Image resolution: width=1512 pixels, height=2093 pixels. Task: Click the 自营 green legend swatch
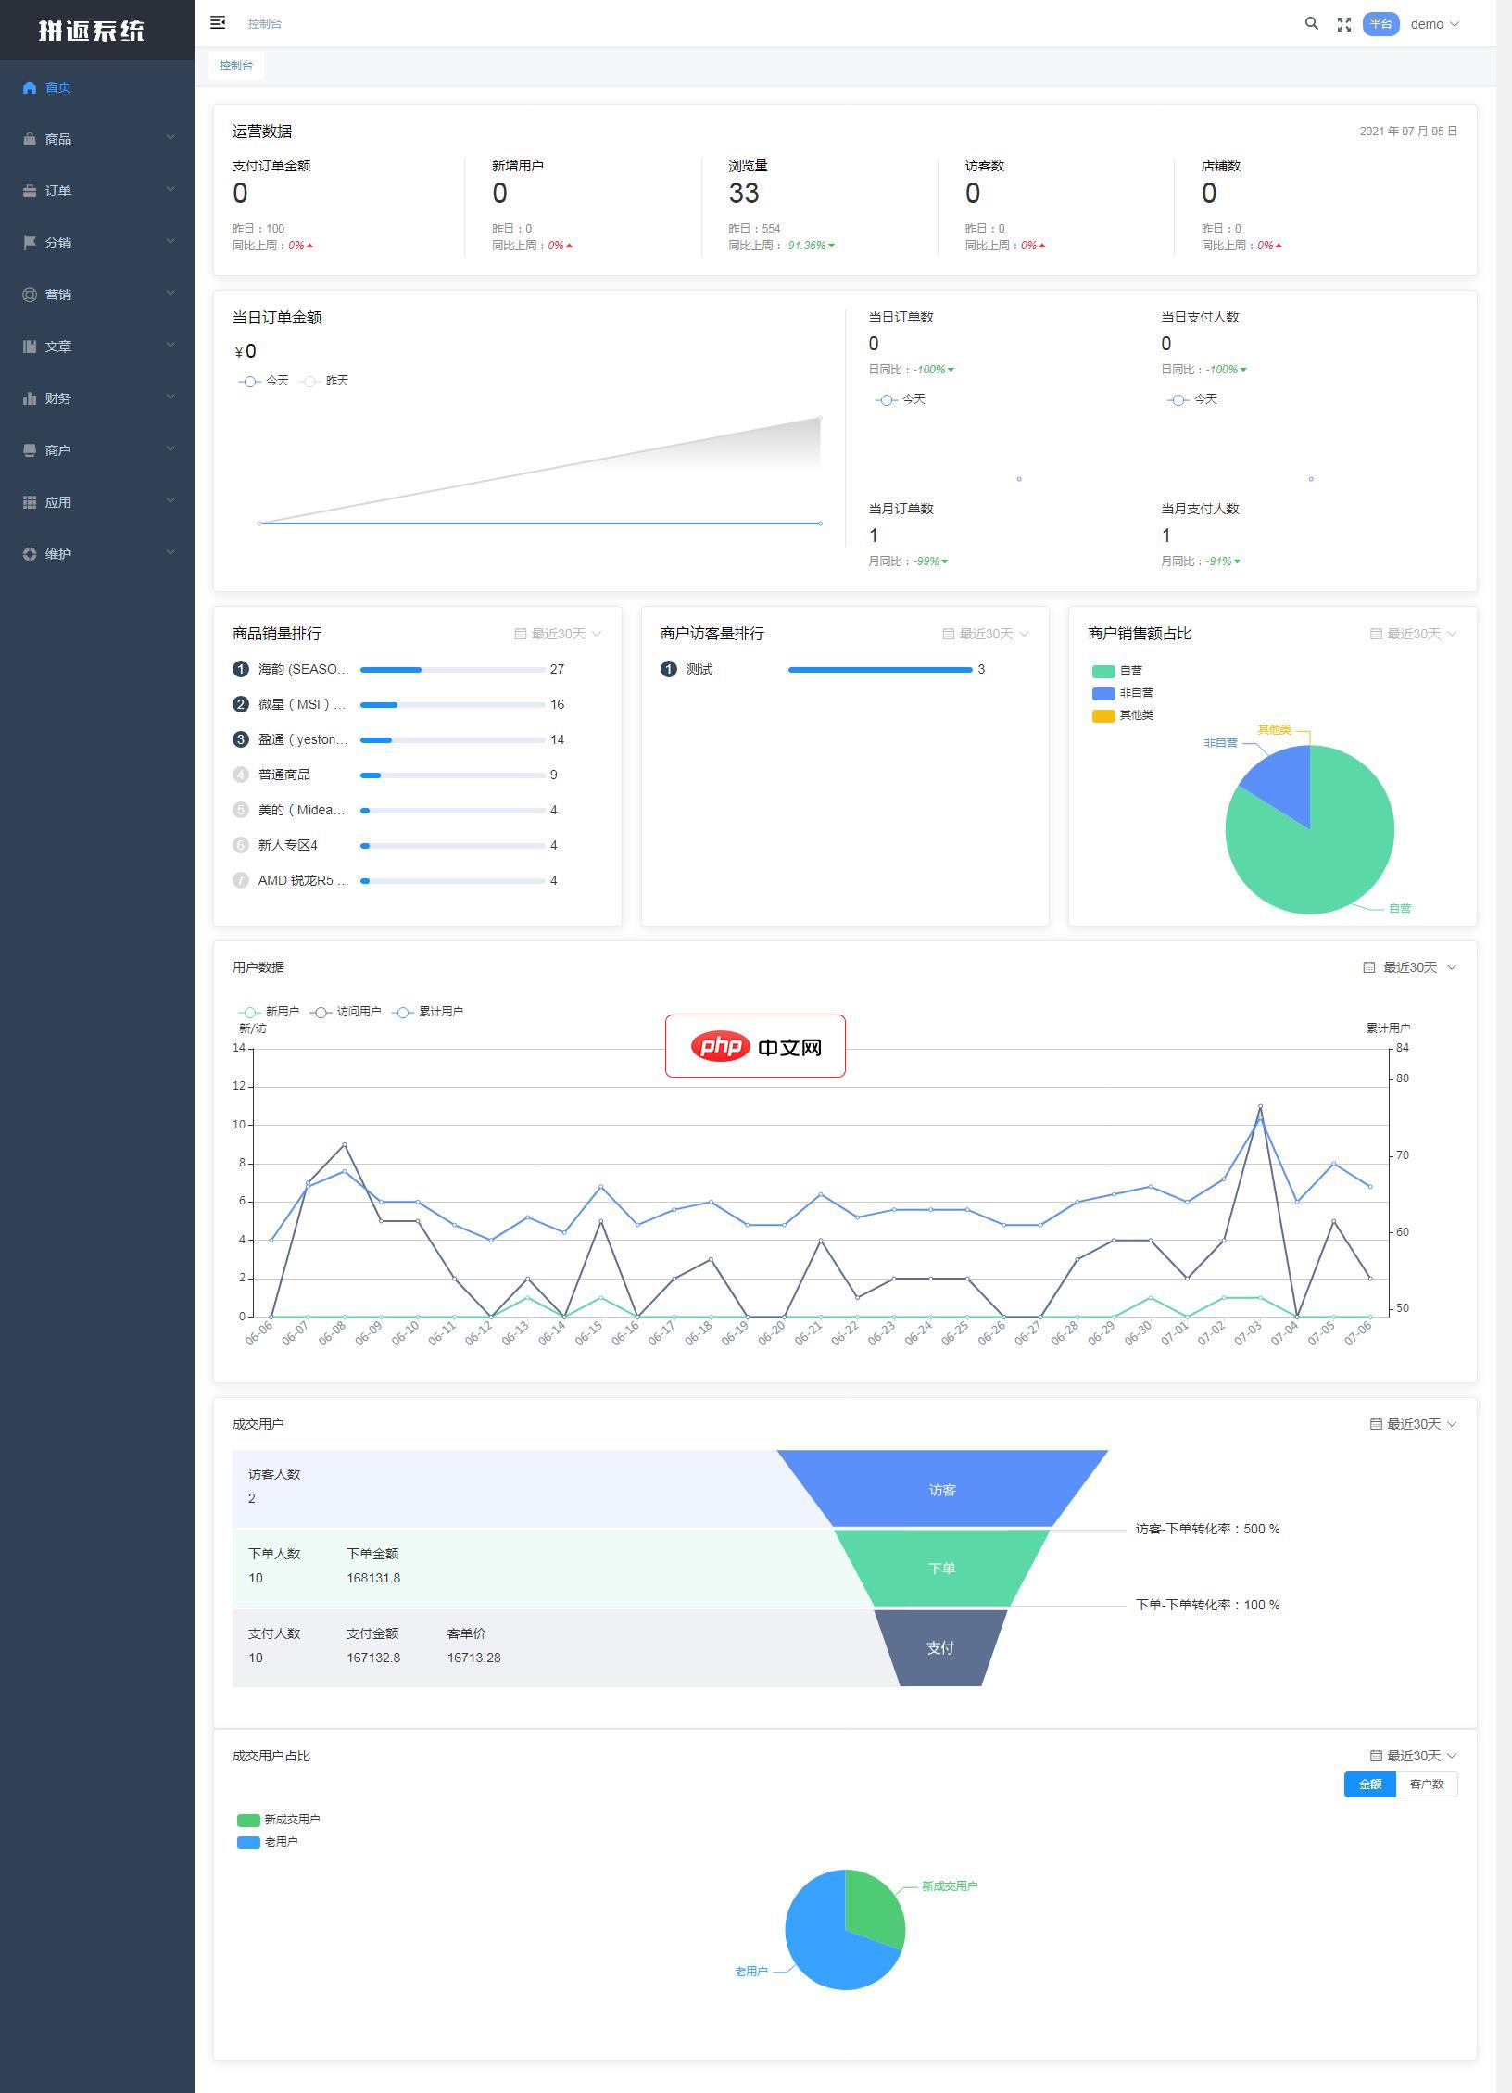click(1103, 671)
